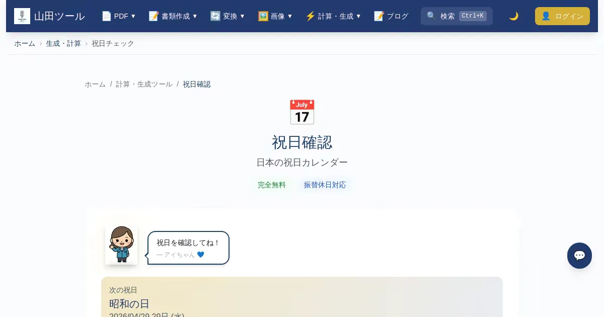Open the 画像 menu in navbar
The height and width of the screenshot is (317, 604).
click(x=275, y=16)
